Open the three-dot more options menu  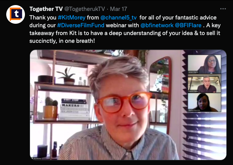pyautogui.click(x=223, y=9)
